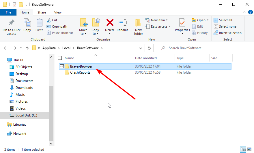
Task: Open the Copy to menu
Action: tap(95, 27)
